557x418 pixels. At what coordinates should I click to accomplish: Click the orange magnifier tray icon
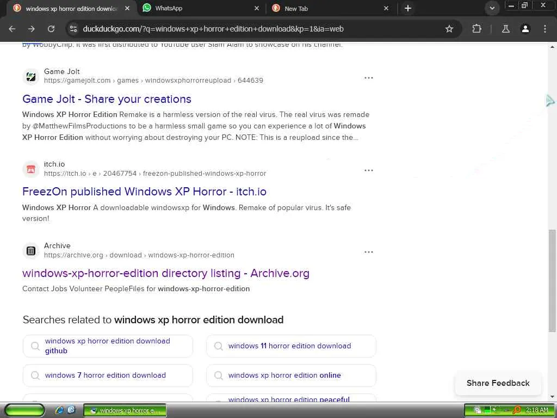(517, 410)
